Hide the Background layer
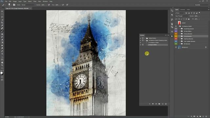 [176, 47]
